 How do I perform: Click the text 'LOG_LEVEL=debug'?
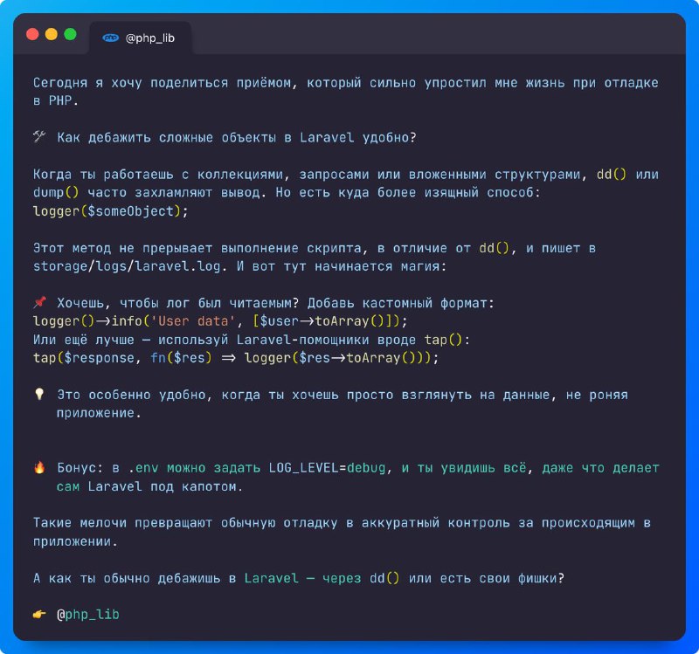(x=327, y=468)
